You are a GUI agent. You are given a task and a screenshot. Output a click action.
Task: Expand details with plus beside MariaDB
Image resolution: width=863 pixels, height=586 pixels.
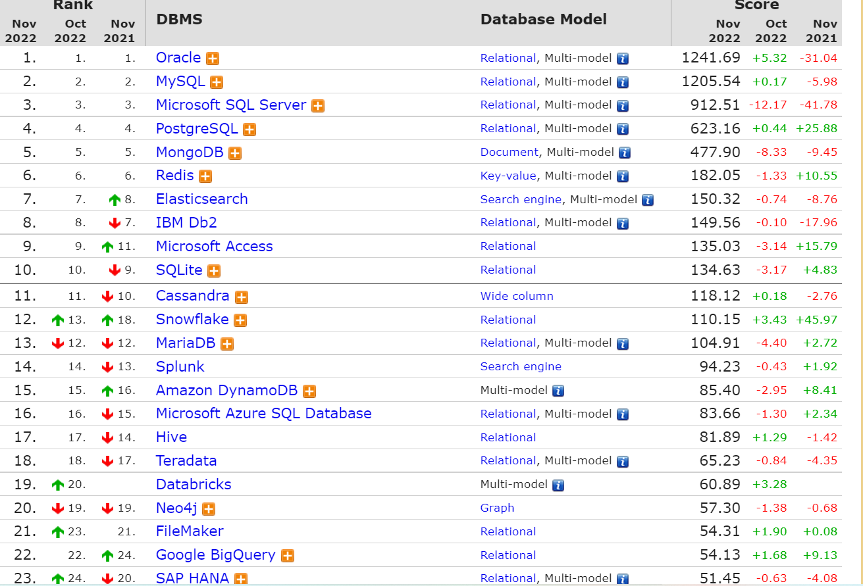click(x=227, y=344)
